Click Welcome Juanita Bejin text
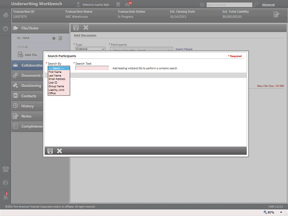 [96, 5]
